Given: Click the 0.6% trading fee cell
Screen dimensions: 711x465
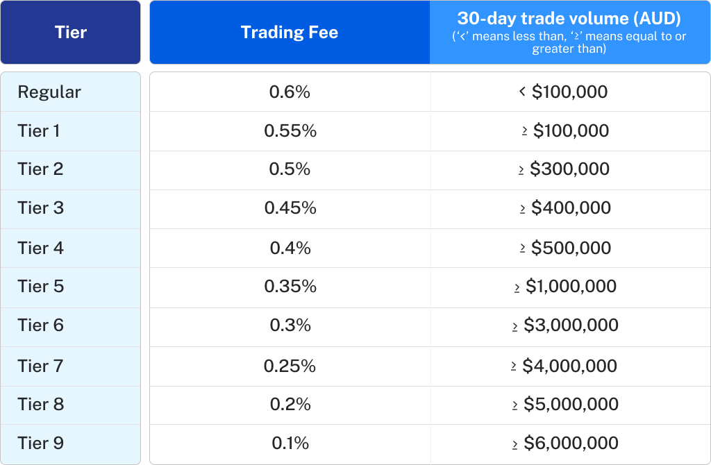Looking at the screenshot, I should click(x=290, y=92).
